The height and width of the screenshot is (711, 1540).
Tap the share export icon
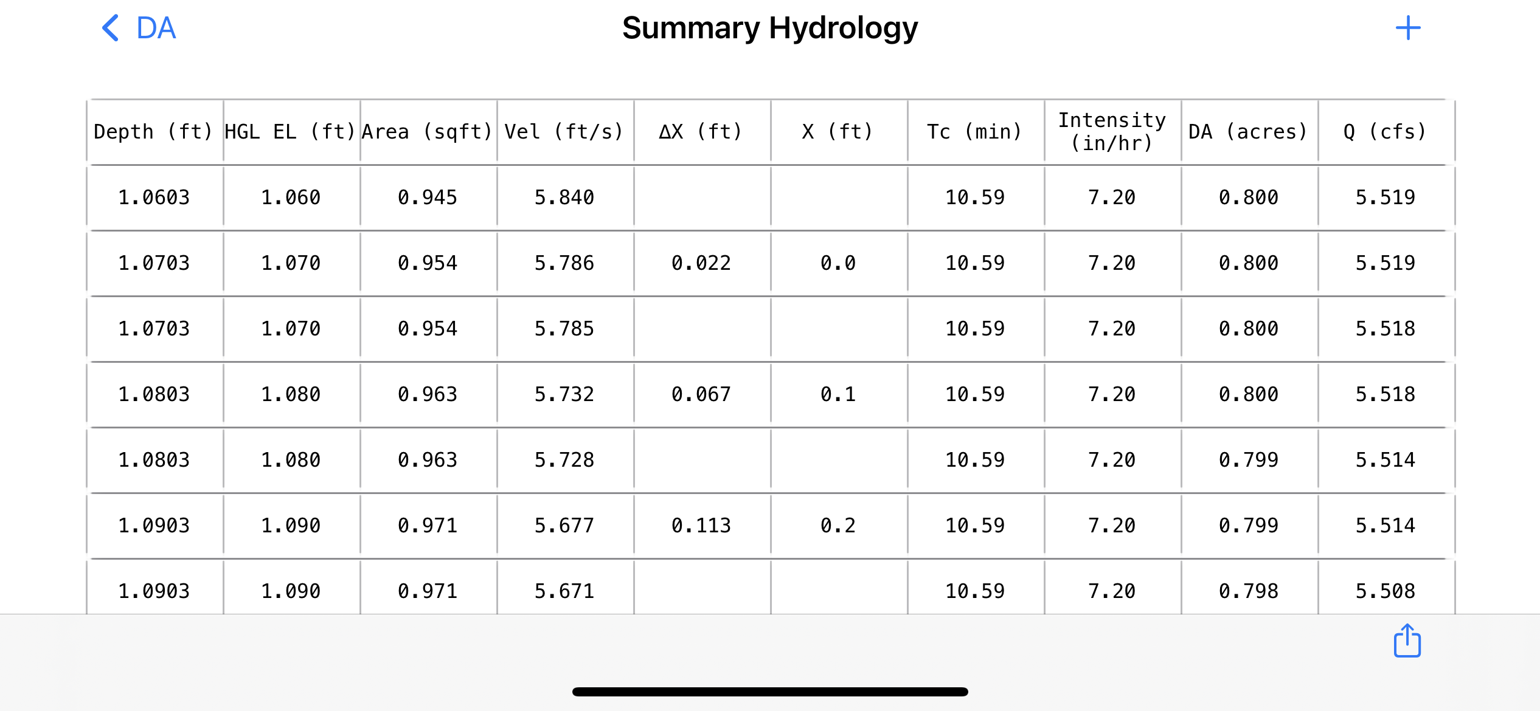(1407, 641)
